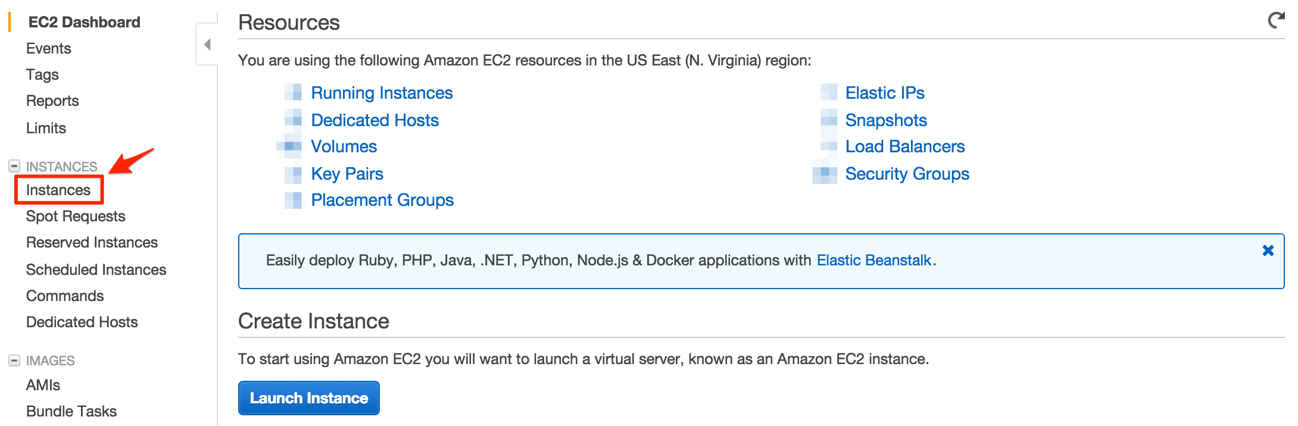Open Spot Requests in the sidebar
Screen dimensions: 1298x426
coord(76,216)
